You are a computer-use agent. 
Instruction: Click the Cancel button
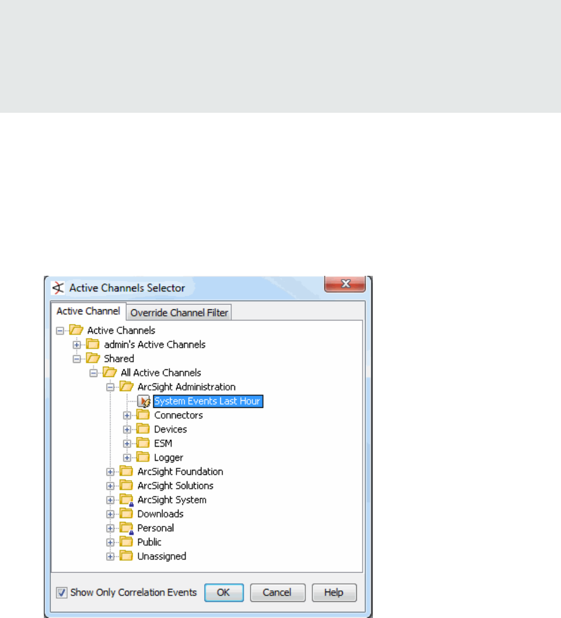click(x=278, y=592)
